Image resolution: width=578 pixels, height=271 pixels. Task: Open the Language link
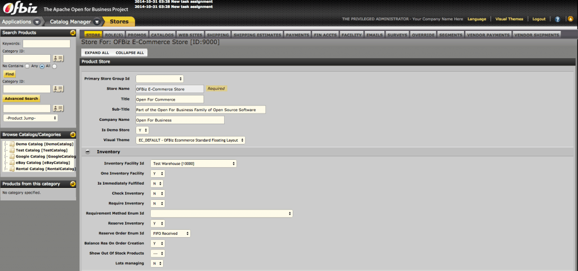point(476,19)
